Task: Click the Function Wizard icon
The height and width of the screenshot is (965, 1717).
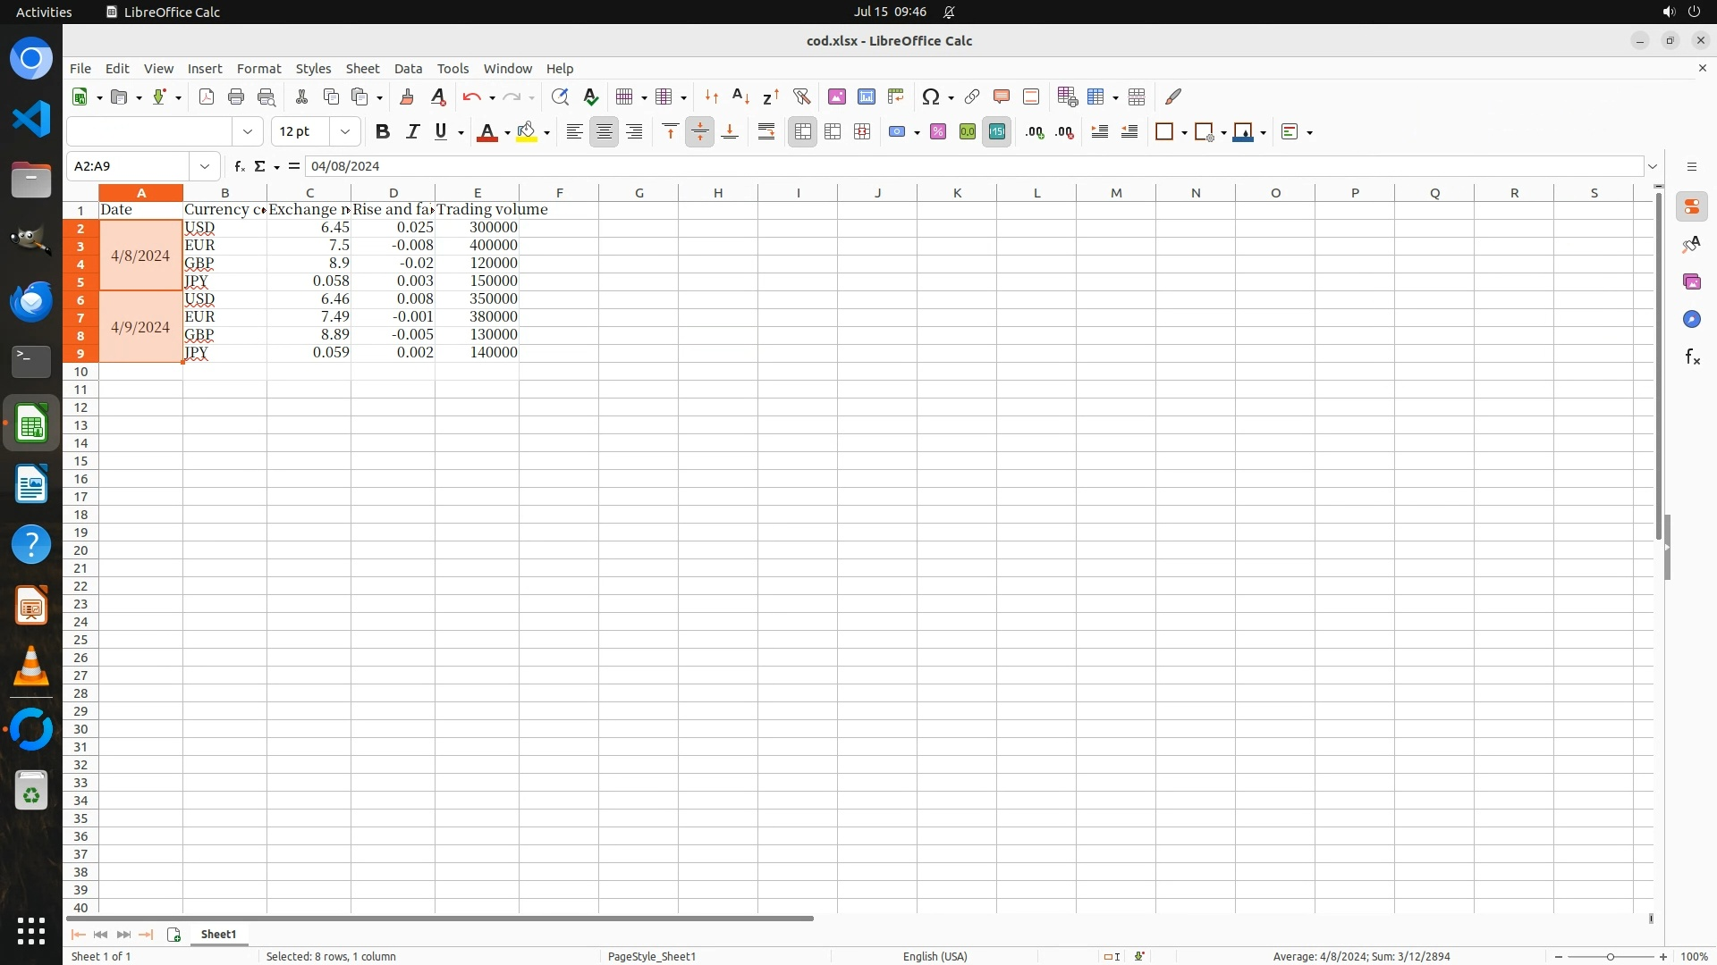Action: 239,166
